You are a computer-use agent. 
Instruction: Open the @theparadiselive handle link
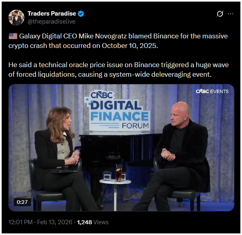click(x=52, y=22)
